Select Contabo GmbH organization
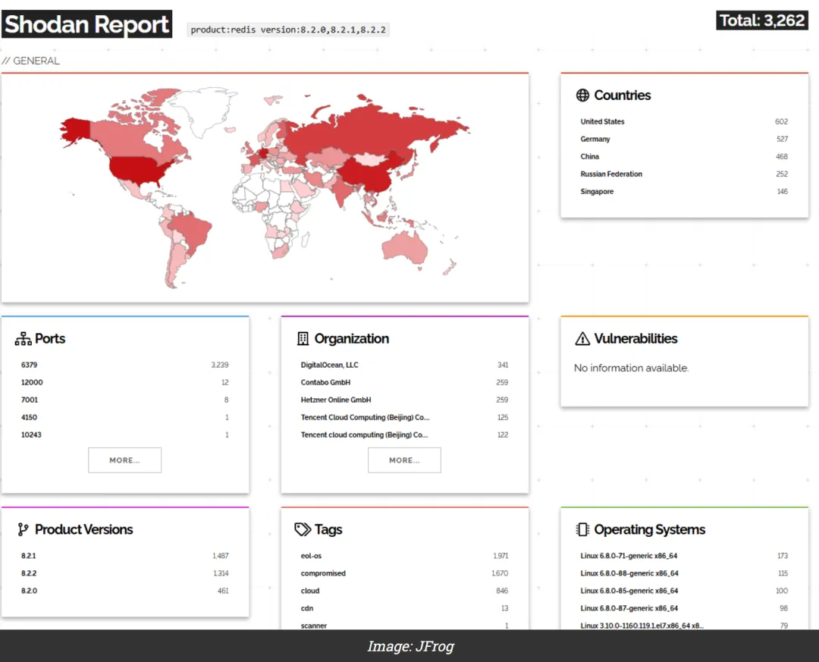 (x=404, y=382)
